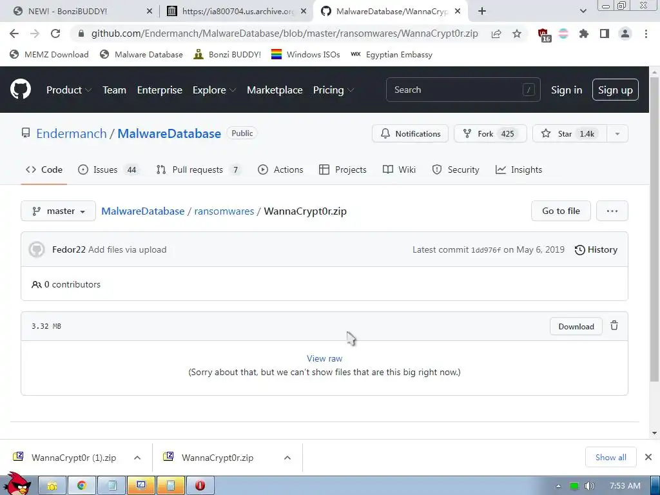Select the Code tab

click(x=44, y=170)
